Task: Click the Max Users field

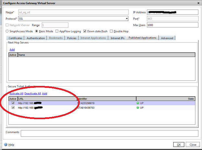Action: coord(172,25)
